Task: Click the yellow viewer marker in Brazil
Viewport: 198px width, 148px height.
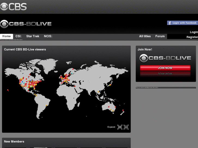Action: [46, 105]
